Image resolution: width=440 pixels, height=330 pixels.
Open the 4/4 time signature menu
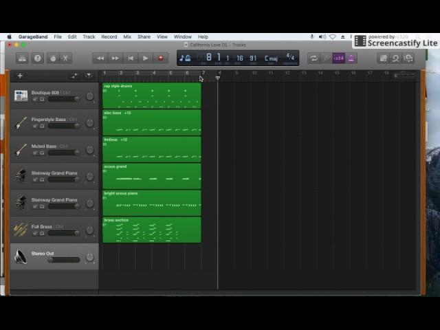(290, 57)
